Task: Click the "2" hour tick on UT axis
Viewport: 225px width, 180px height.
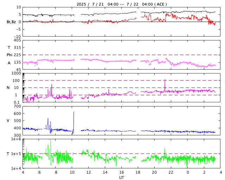Action: tap(204, 172)
